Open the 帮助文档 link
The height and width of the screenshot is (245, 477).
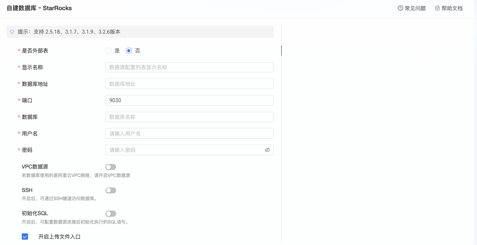point(452,8)
